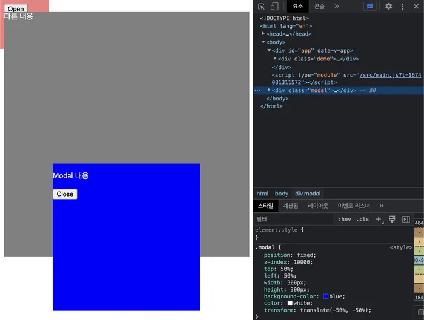Expand the div class demo node

tap(275, 59)
